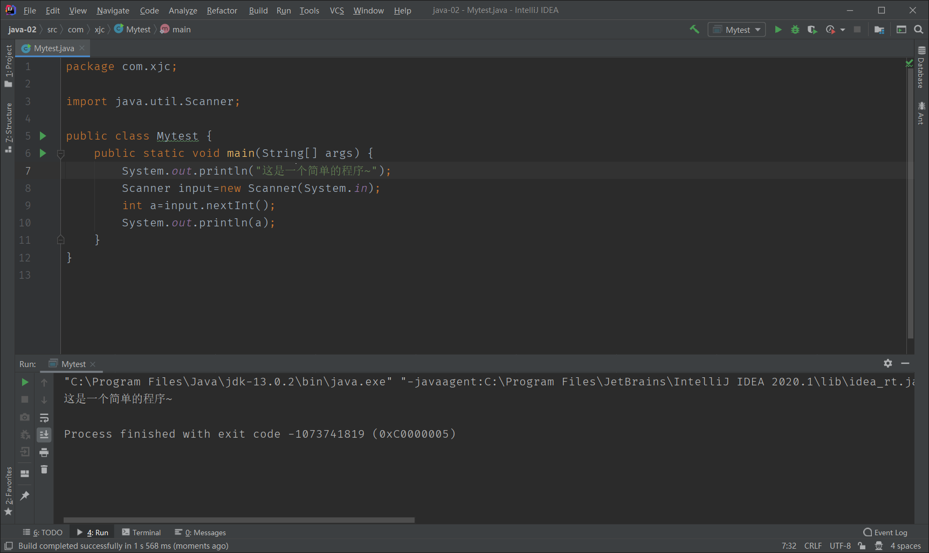Viewport: 929px width, 553px height.
Task: Collapse the Run tool window
Action: point(905,363)
